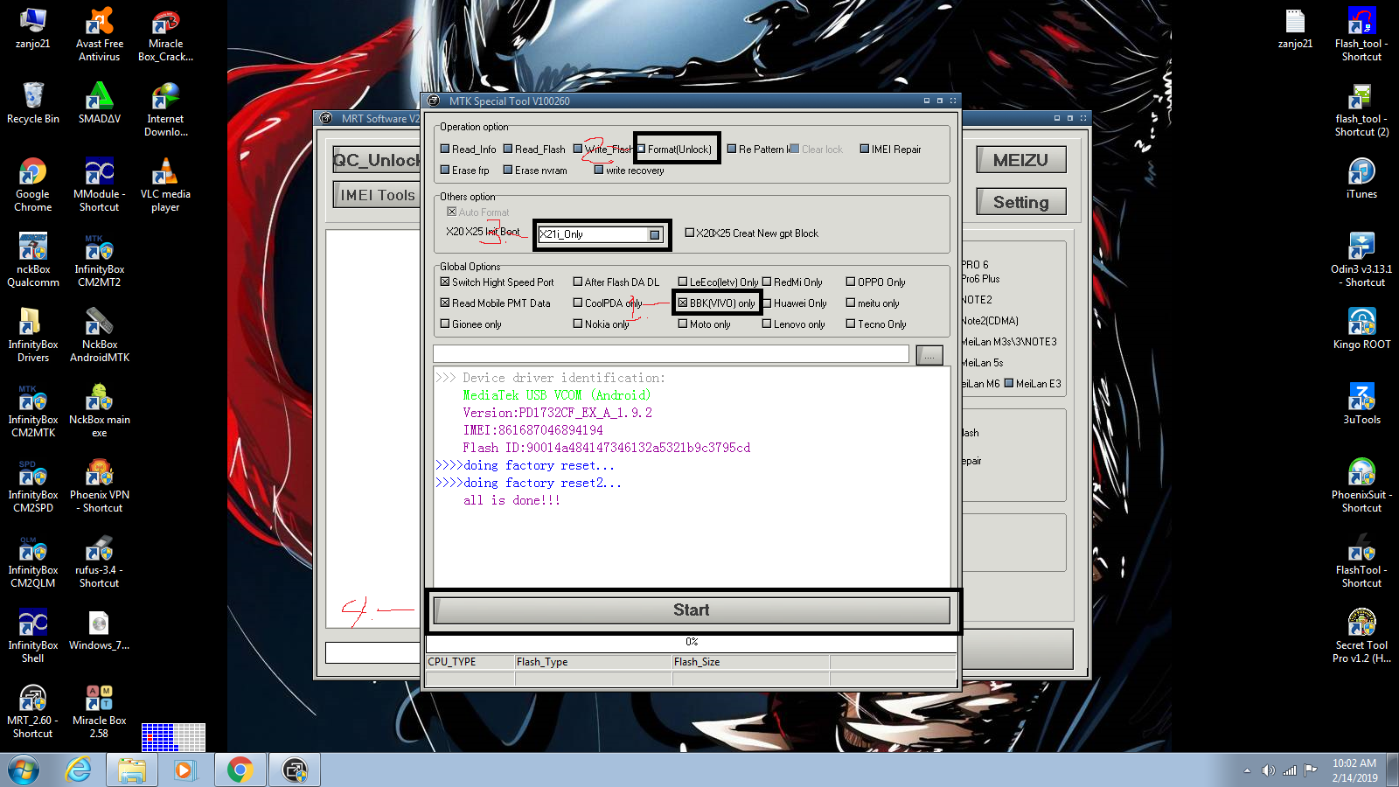This screenshot has height=787, width=1399.
Task: Open Phoenix VPN Shortcut icon
Action: point(100,485)
